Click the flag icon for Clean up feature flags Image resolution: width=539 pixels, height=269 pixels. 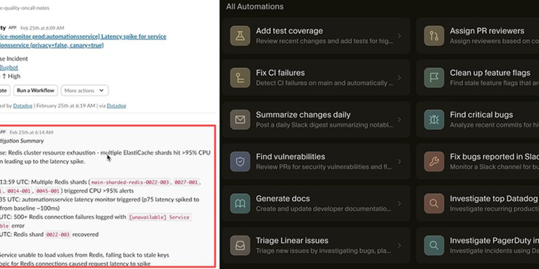point(434,78)
